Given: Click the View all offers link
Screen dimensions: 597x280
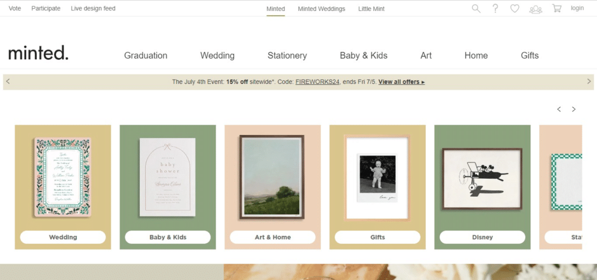Looking at the screenshot, I should coord(402,82).
